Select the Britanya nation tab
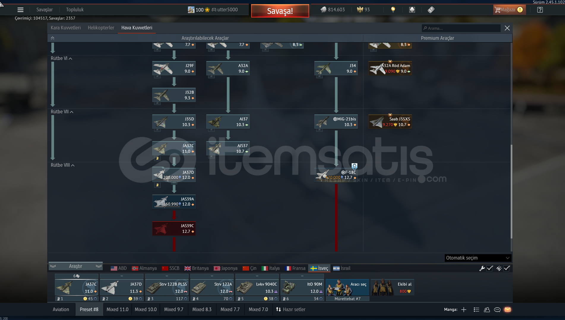Viewport: 565px width, 320px height. point(197,268)
